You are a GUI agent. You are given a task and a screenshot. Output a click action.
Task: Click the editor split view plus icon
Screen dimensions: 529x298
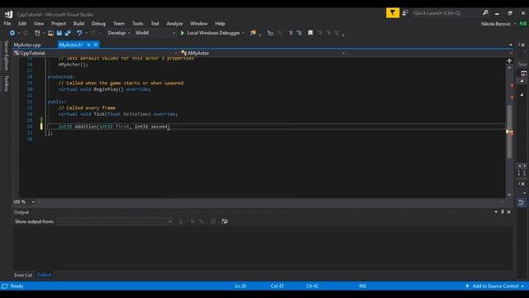pos(509,60)
